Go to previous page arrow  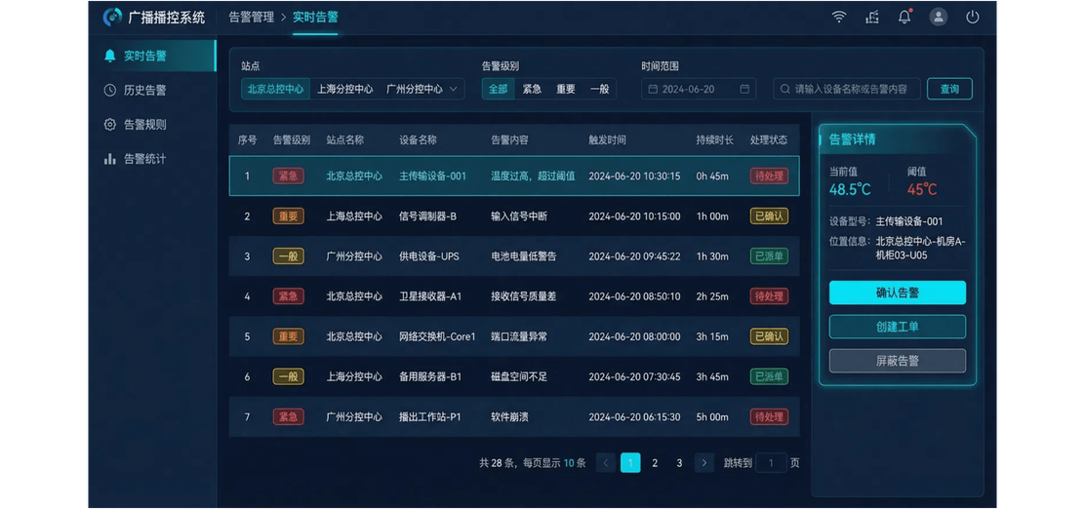click(606, 462)
